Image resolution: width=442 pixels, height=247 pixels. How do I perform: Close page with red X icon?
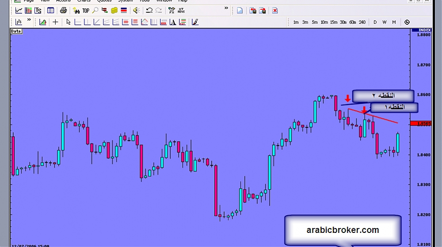pyautogui.click(x=275, y=11)
